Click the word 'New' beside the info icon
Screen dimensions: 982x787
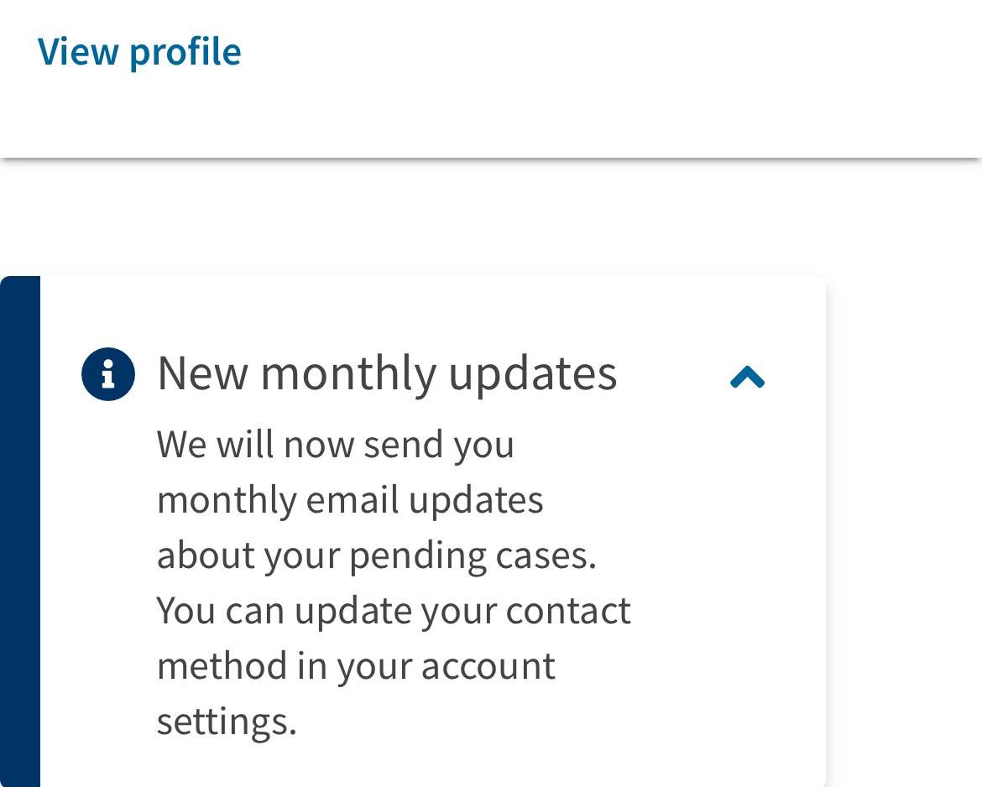coord(203,373)
